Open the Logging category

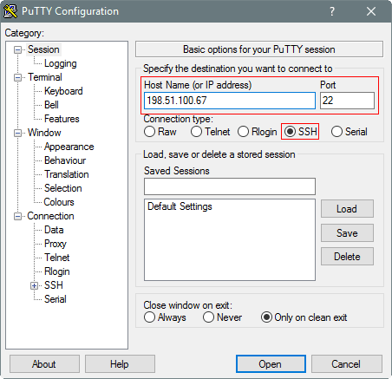coord(61,63)
